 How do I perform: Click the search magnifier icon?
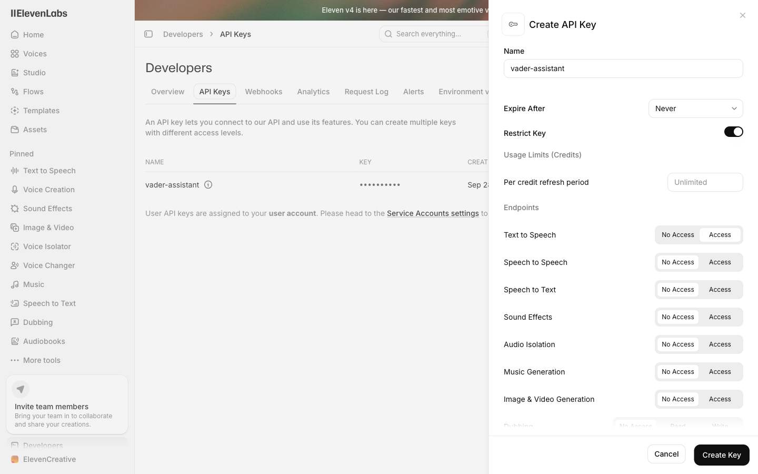pyautogui.click(x=388, y=34)
